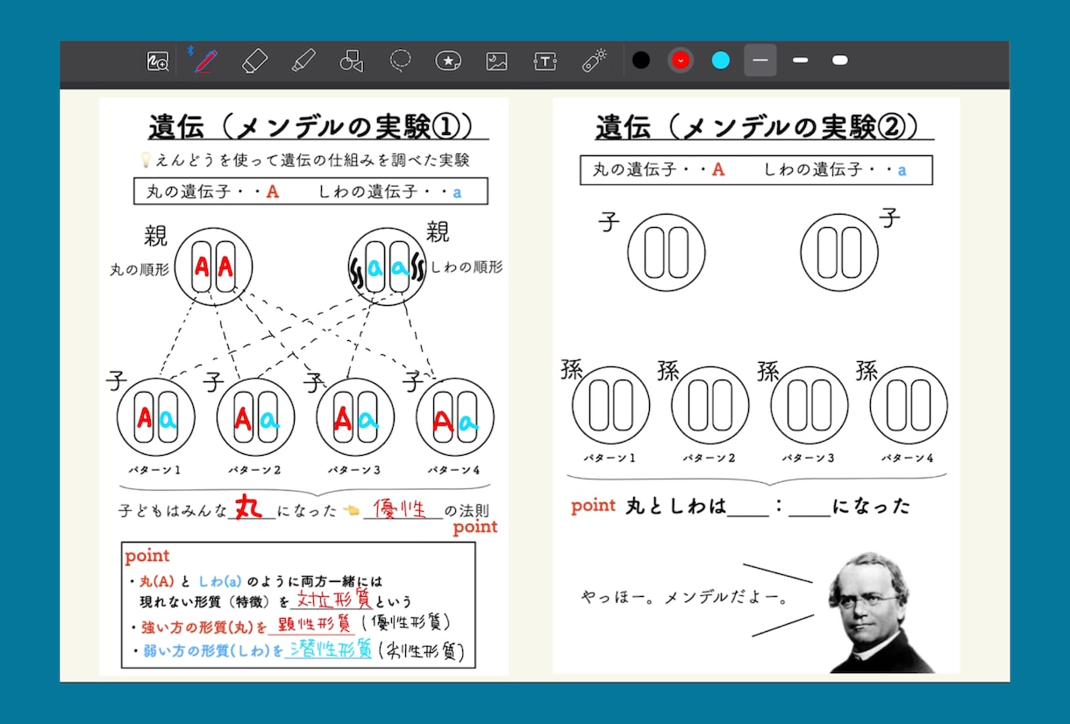Screen dimensions: 1070x724
Task: Select the Text box tool
Action: tap(546, 60)
